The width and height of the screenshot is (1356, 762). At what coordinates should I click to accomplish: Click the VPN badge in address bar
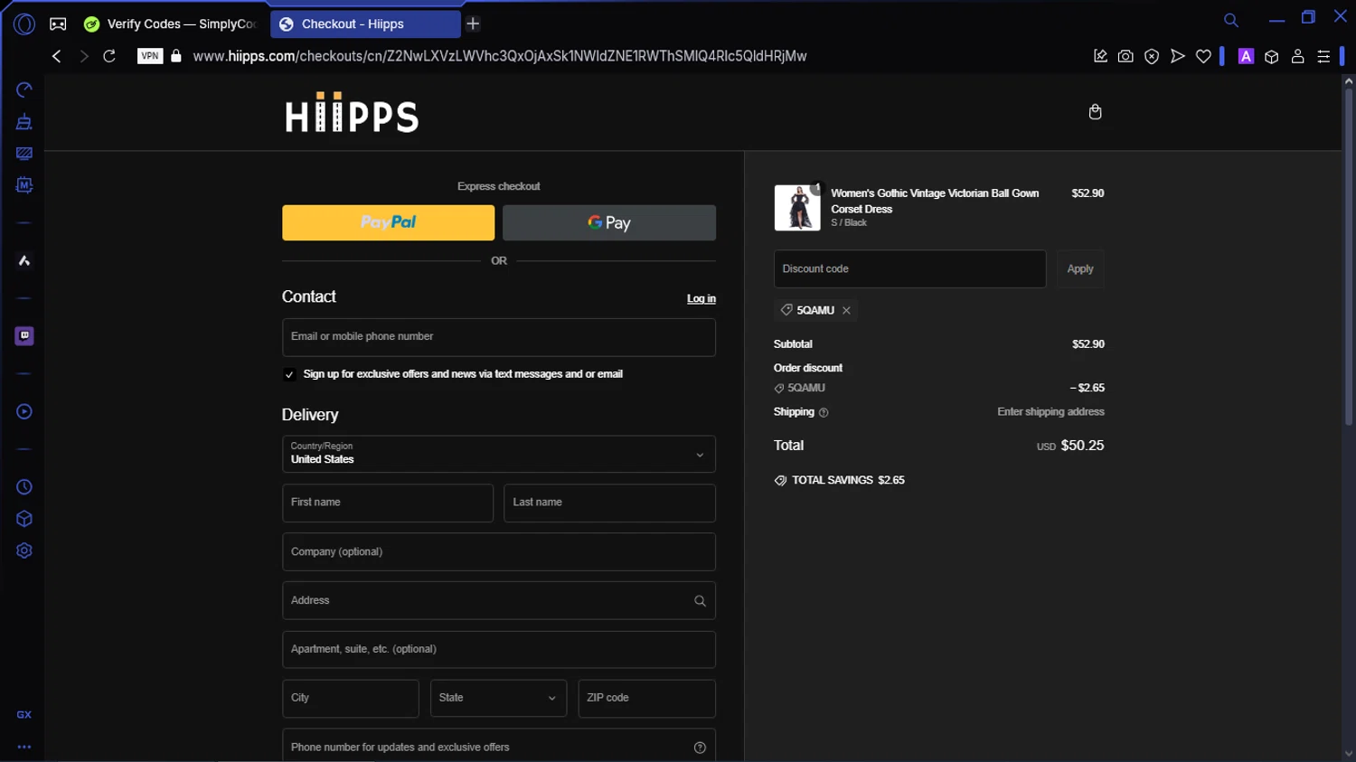[150, 56]
